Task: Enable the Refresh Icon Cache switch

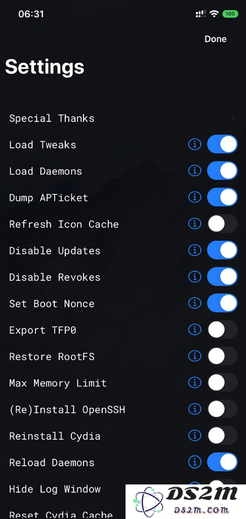Action: [x=222, y=224]
